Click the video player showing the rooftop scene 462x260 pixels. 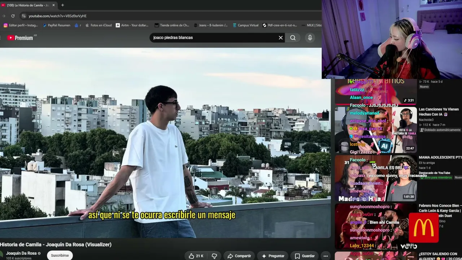coord(165,143)
